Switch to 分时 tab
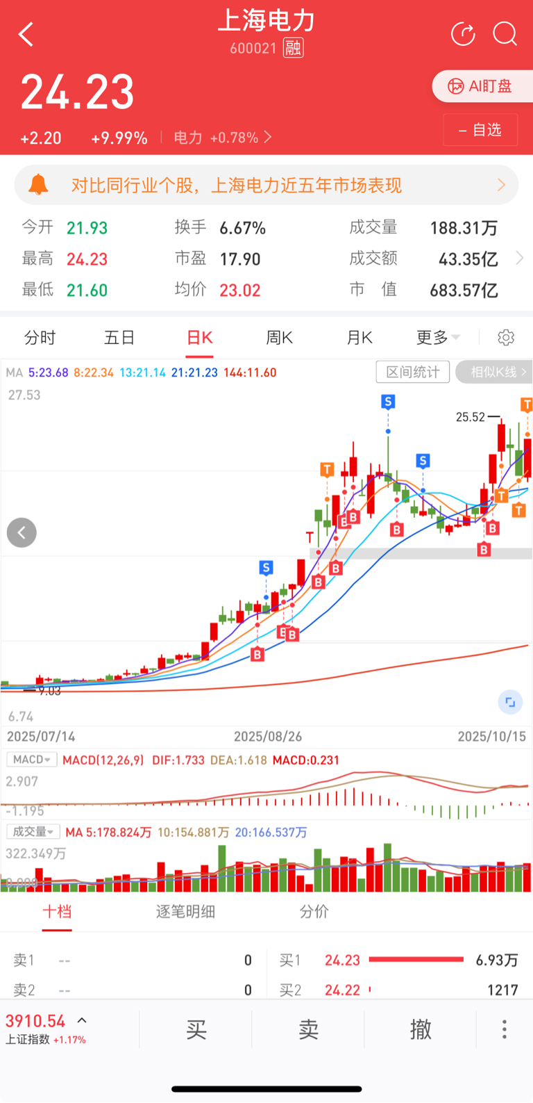The width and height of the screenshot is (533, 1103). 40,338
